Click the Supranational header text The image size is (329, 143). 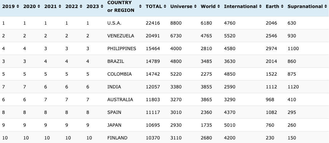305,7
